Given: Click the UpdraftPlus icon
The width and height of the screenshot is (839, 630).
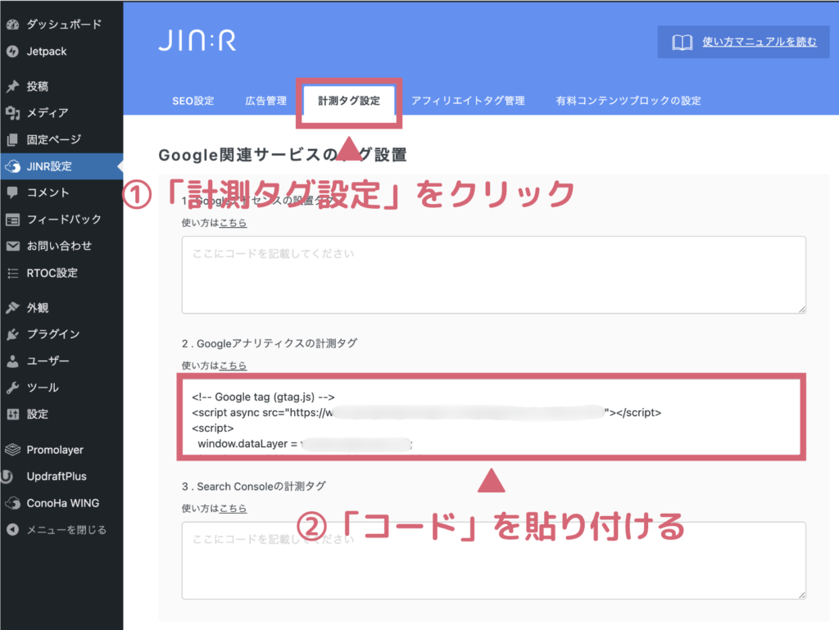Looking at the screenshot, I should coord(7,477).
